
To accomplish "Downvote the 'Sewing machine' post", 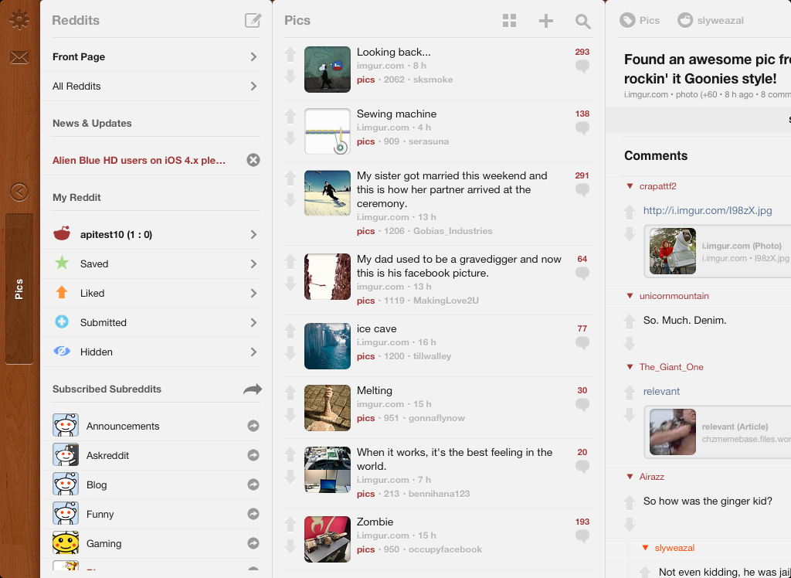I will (290, 138).
